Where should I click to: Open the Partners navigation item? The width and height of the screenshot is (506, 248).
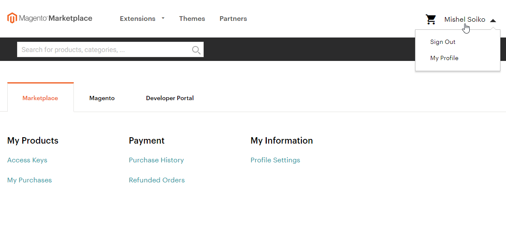click(x=233, y=19)
